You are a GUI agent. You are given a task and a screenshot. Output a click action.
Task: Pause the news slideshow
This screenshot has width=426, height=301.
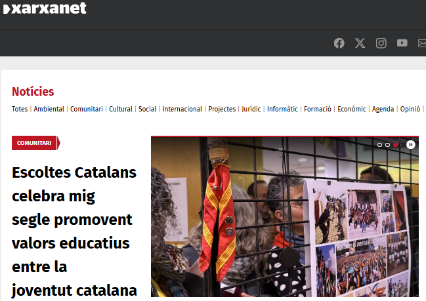pos(410,145)
